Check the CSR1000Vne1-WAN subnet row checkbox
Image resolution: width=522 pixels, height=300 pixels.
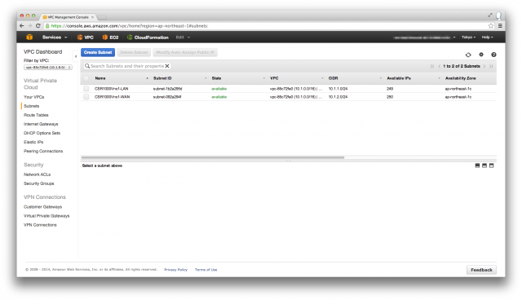click(86, 97)
